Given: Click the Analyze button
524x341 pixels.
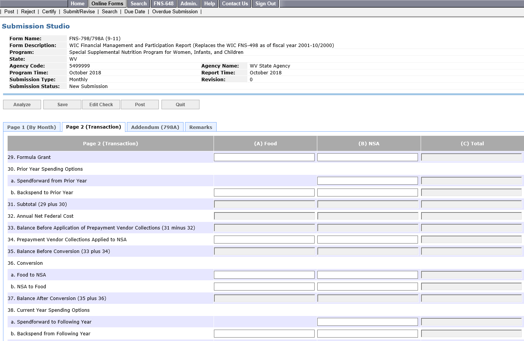Looking at the screenshot, I should (x=22, y=105).
